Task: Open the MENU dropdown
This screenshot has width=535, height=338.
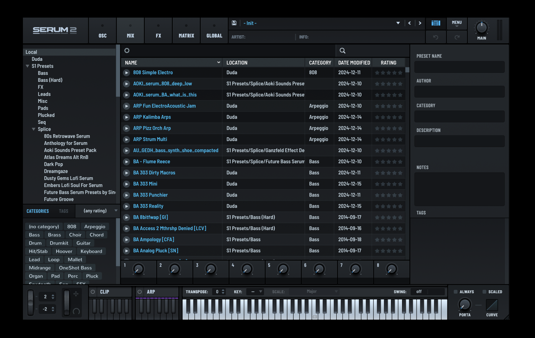Action: (x=457, y=23)
